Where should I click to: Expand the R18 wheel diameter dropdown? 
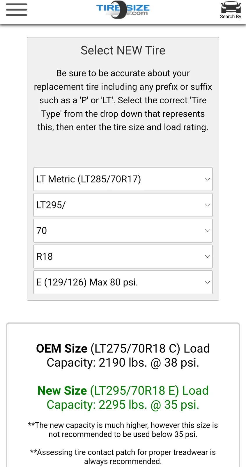(116, 257)
